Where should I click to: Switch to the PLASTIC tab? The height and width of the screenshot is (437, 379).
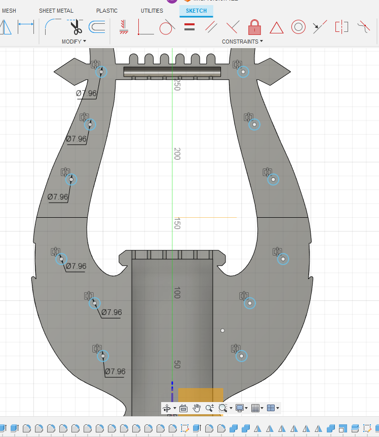(107, 11)
